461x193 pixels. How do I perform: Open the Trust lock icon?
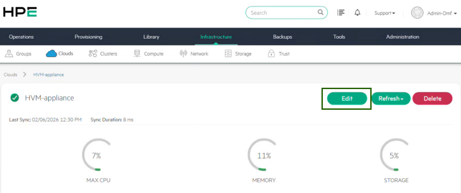271,54
